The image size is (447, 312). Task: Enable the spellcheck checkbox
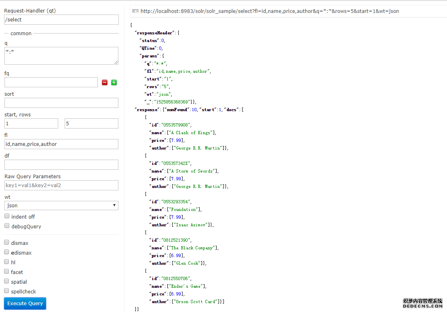(x=7, y=291)
